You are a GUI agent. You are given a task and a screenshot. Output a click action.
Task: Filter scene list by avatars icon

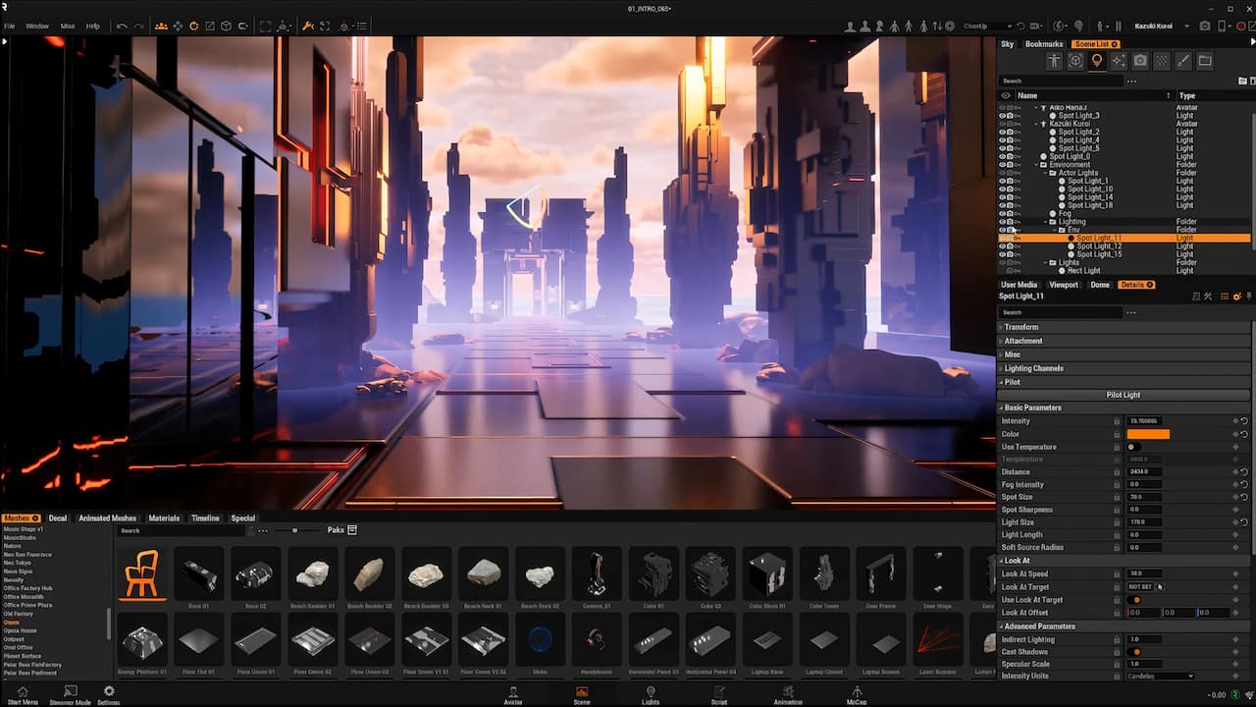tap(1054, 61)
